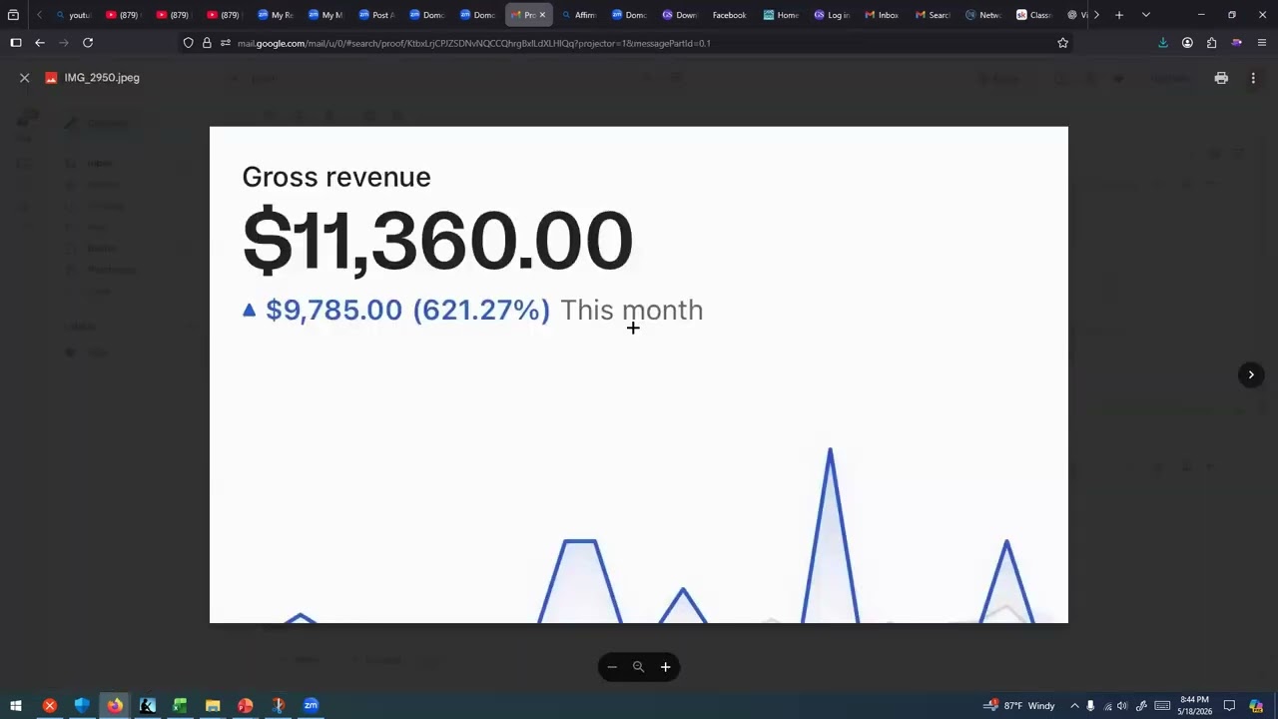
Task: Open the Windows notification center
Action: [x=1229, y=706]
